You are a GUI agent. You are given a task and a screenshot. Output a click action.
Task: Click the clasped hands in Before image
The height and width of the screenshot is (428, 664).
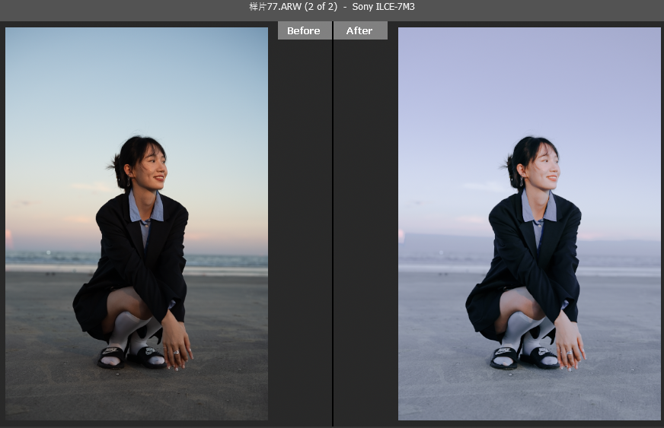[177, 347]
